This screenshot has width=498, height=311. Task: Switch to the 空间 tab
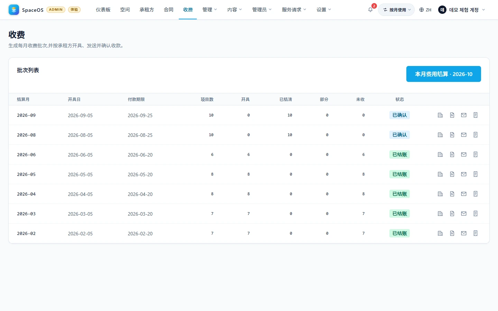coord(125,10)
